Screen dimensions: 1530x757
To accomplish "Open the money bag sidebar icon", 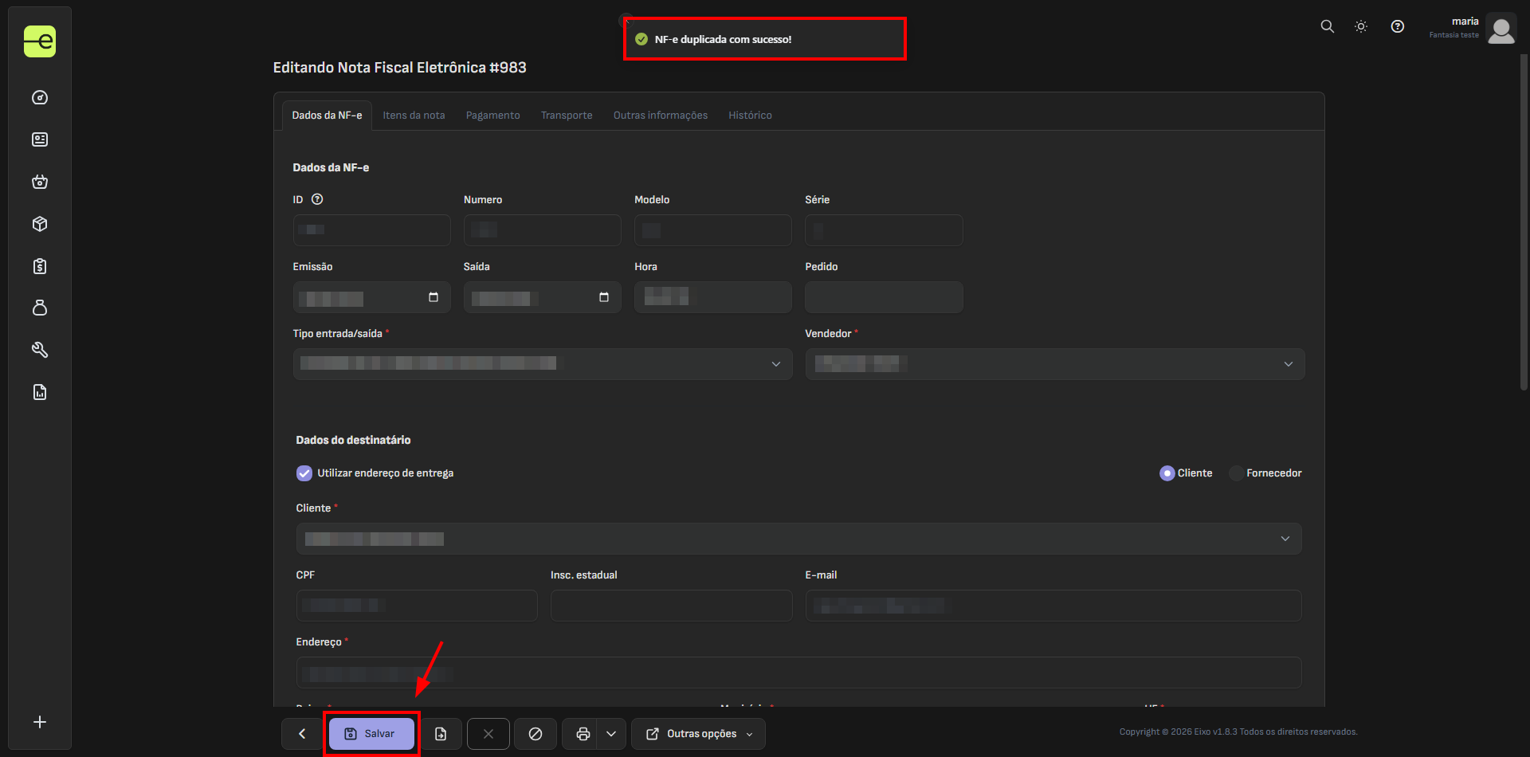I will [x=40, y=308].
